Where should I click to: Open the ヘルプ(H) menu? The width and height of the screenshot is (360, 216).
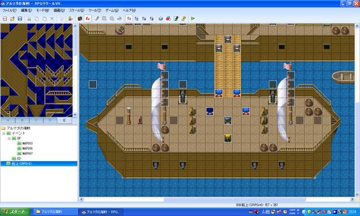pos(129,10)
